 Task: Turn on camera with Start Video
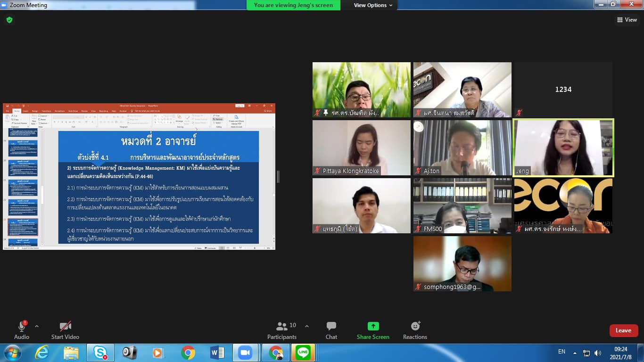[65, 330]
